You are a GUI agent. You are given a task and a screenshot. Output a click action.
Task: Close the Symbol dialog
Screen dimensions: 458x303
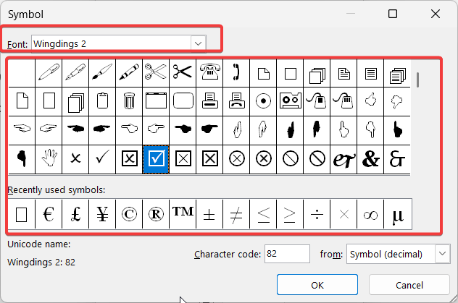point(436,14)
